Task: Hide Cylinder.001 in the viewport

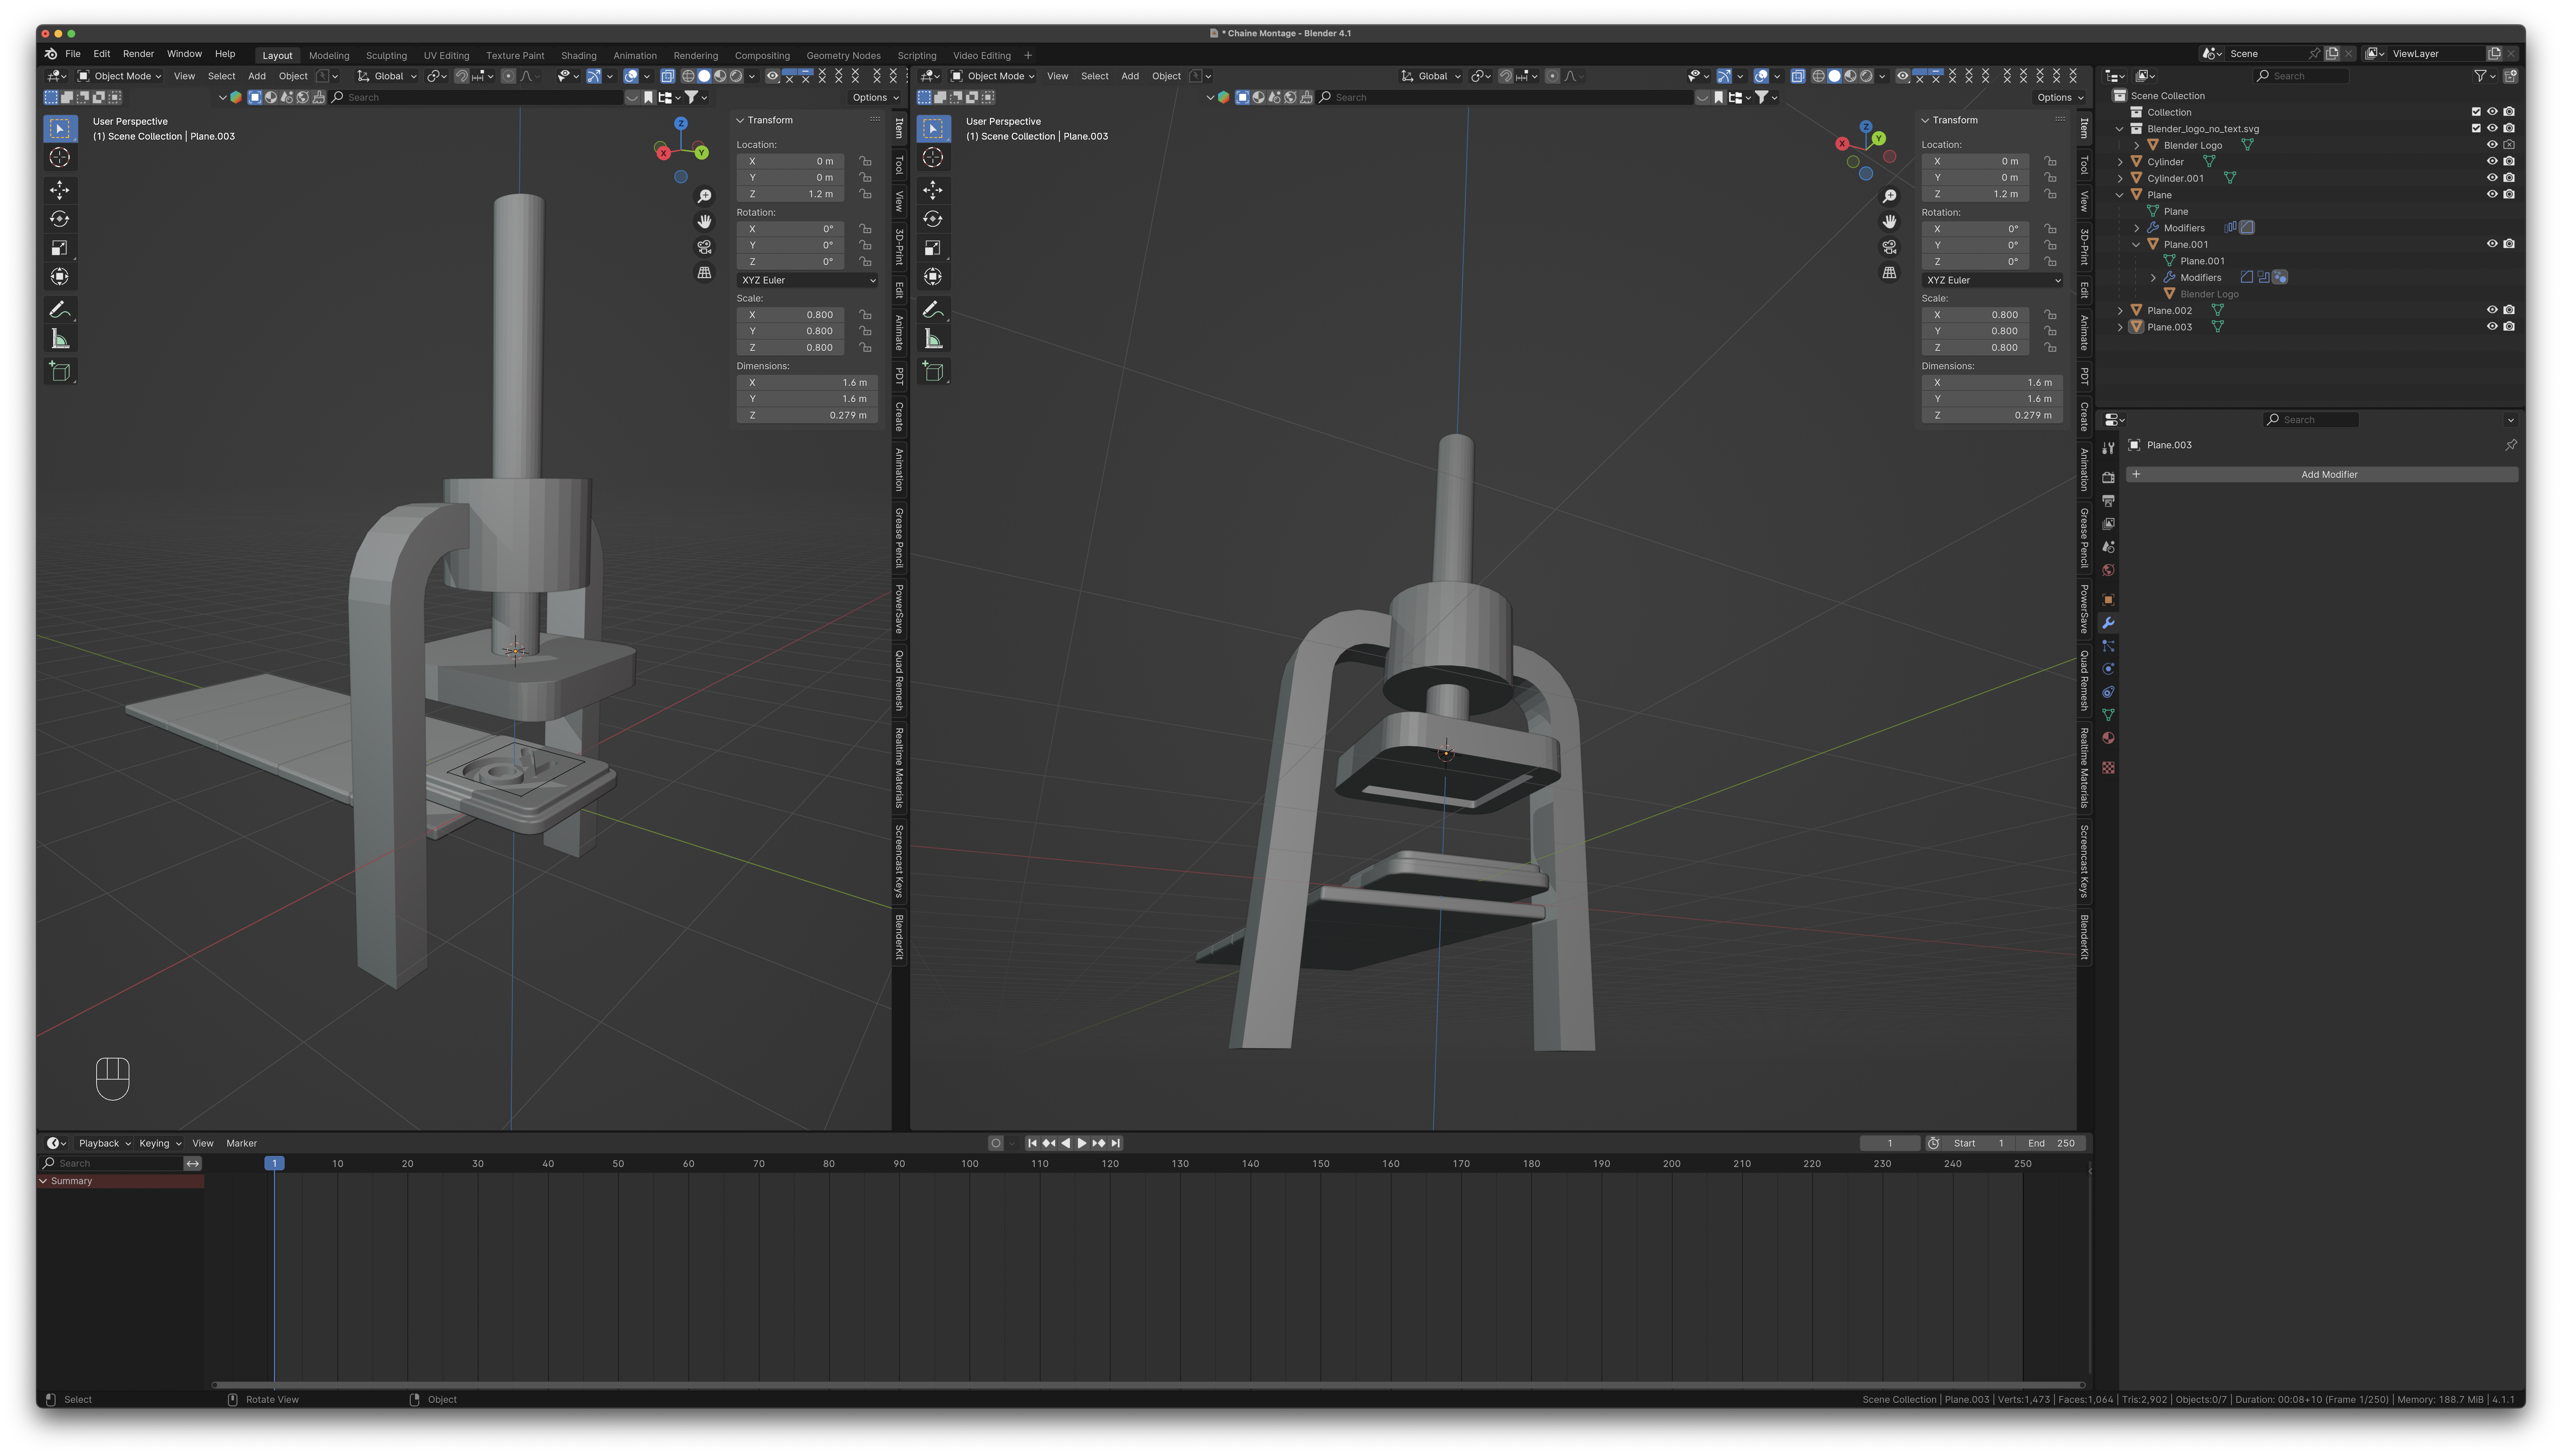Action: [2492, 178]
